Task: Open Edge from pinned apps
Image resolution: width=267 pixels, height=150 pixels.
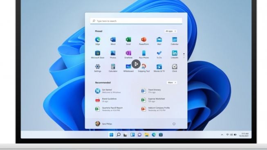Action: point(98,41)
